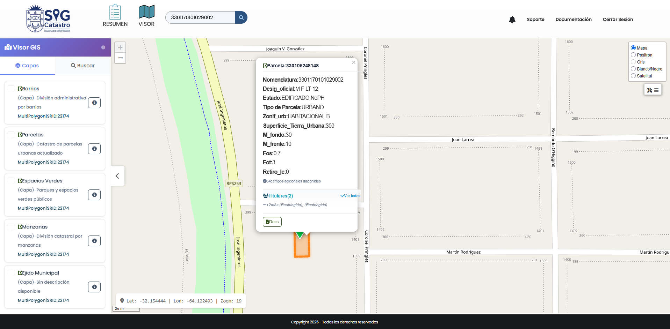
Task: Switch to the Capas tab
Action: pos(27,66)
